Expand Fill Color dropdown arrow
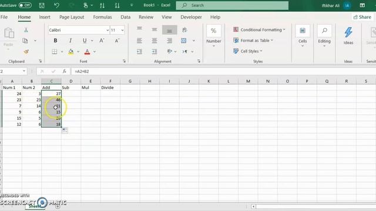 pos(78,52)
